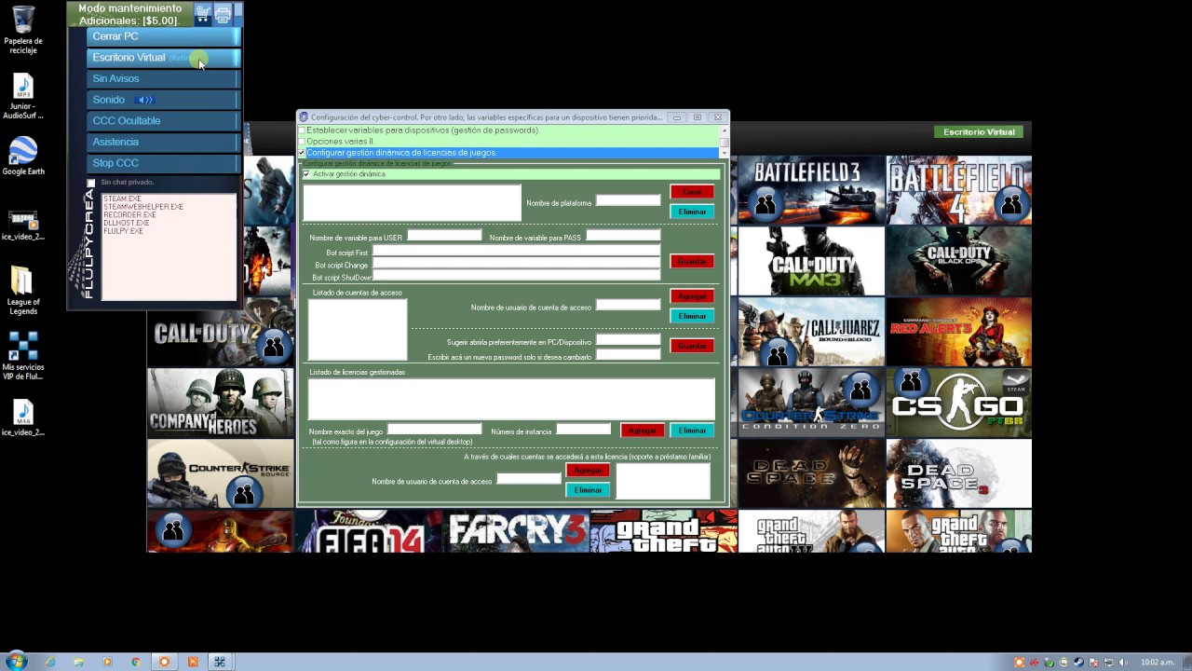
Task: Click the Bot script Change field
Action: pos(516,264)
